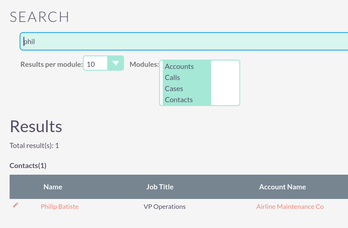
Task: Click the Name column header
Action: click(53, 187)
